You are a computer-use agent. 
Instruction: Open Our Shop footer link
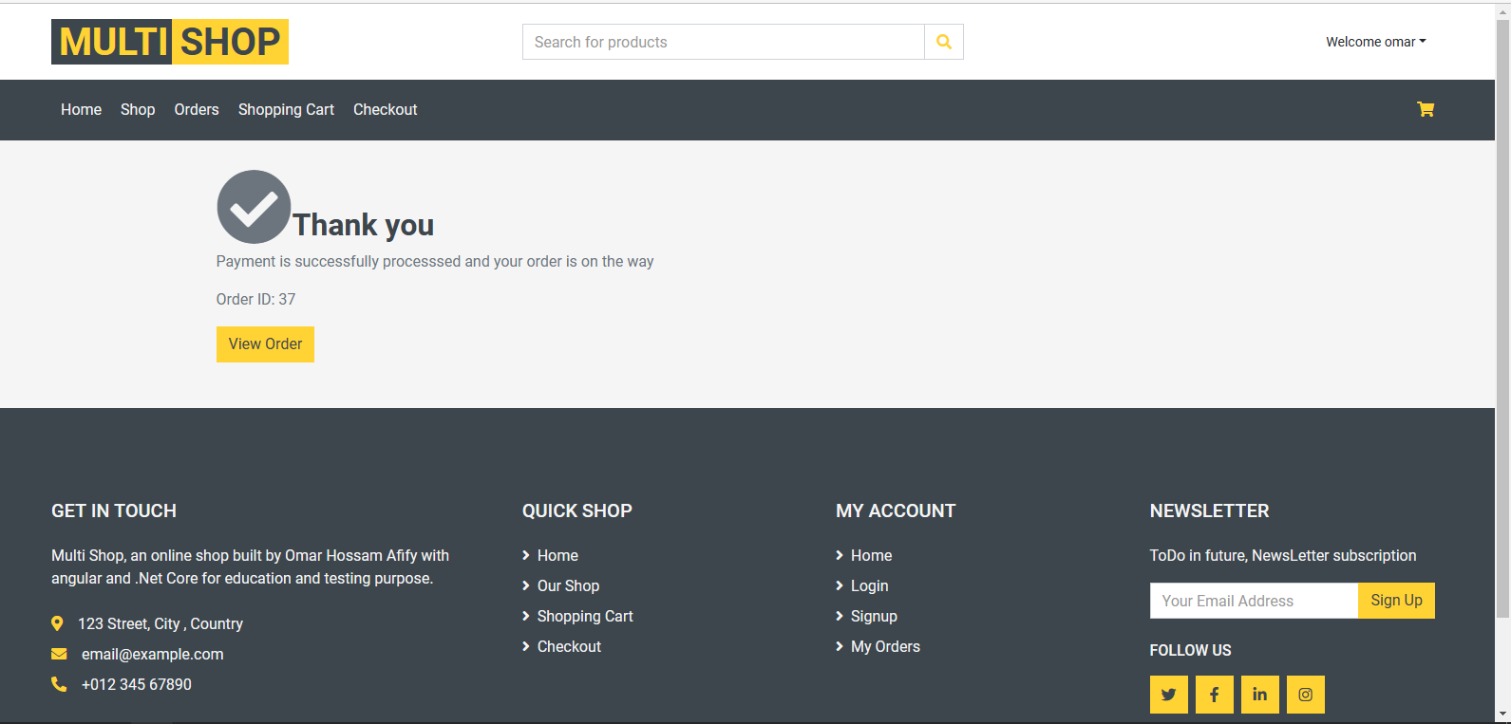[x=568, y=585]
